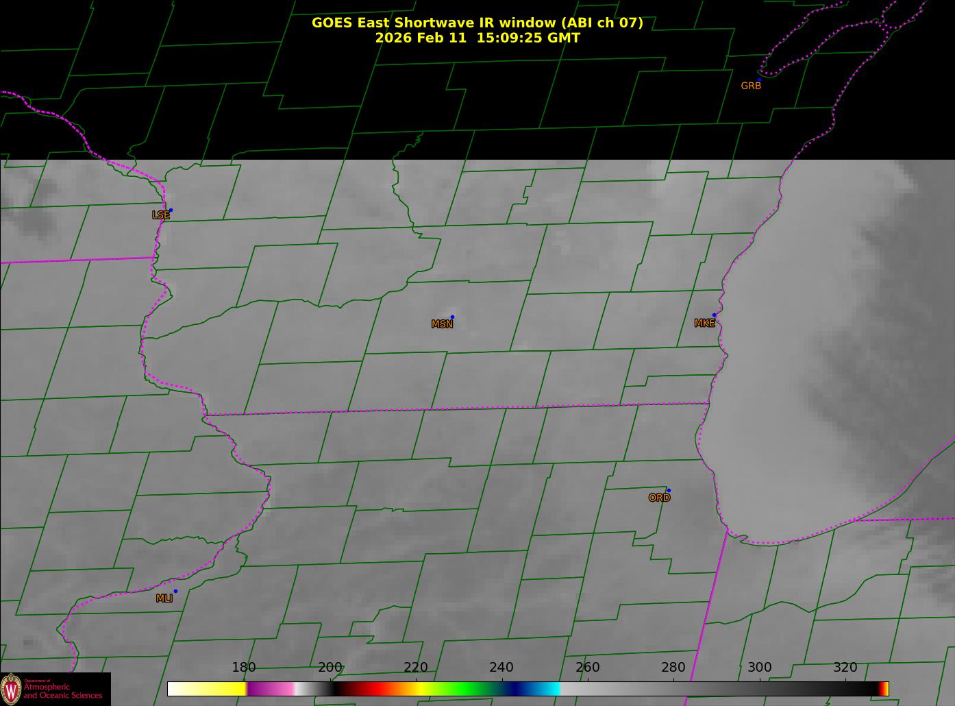
Task: Select the ORD station label
Action: 659,498
